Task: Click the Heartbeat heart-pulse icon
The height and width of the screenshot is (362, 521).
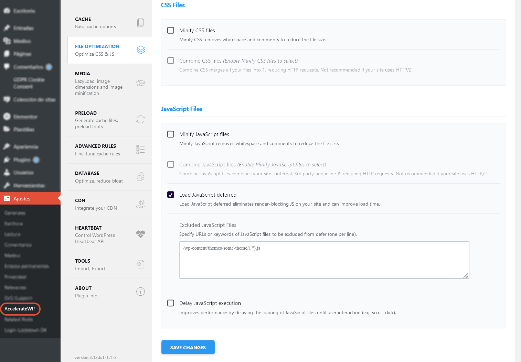Action: [x=140, y=234]
